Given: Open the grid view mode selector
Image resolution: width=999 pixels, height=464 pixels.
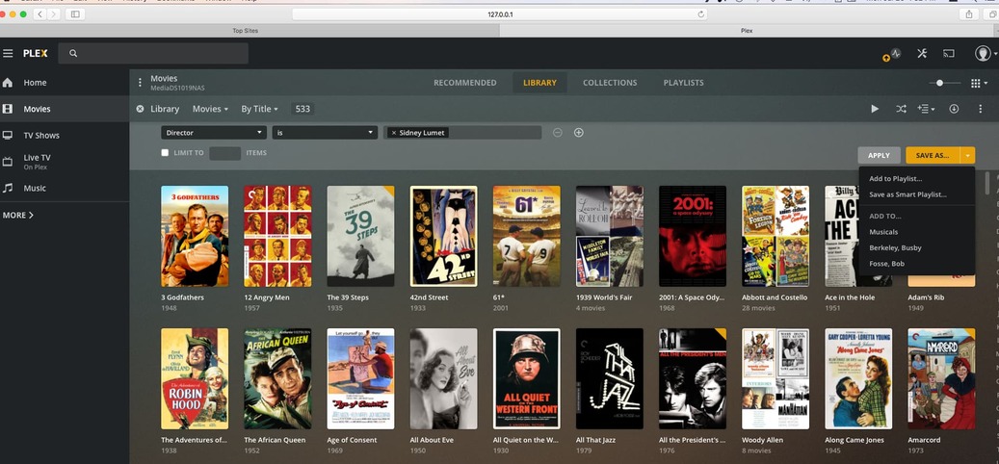Looking at the screenshot, I should point(979,84).
